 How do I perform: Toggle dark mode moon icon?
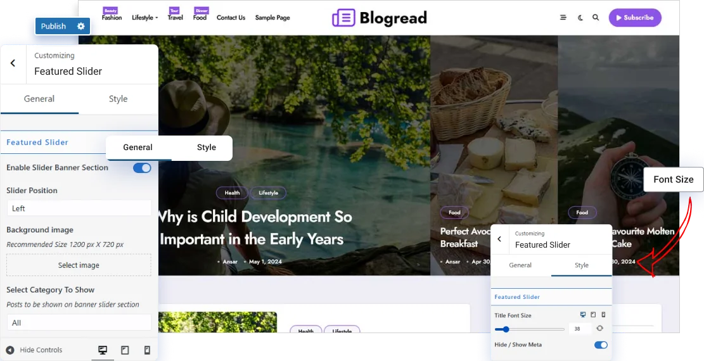pyautogui.click(x=580, y=18)
